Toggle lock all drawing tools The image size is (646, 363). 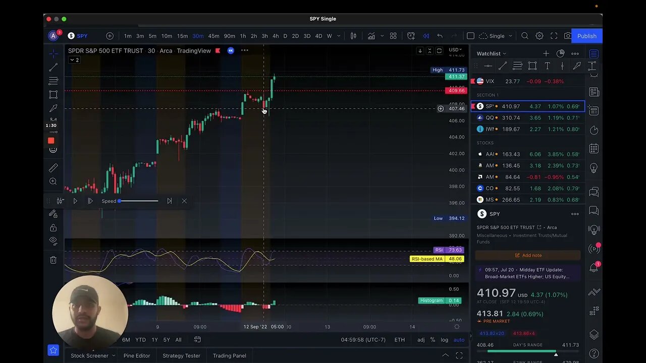click(x=53, y=228)
